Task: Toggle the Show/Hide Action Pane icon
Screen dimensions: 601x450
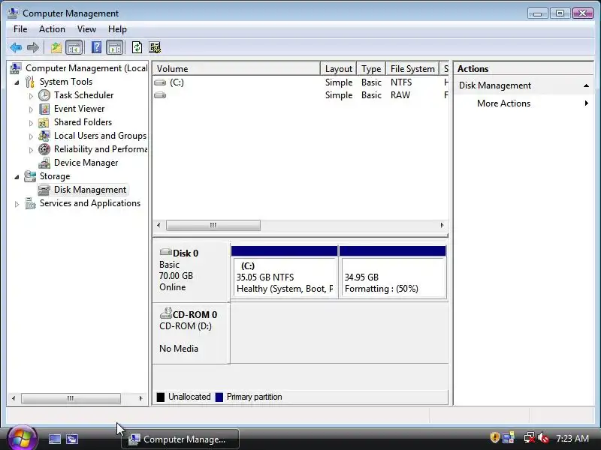Action: click(115, 48)
